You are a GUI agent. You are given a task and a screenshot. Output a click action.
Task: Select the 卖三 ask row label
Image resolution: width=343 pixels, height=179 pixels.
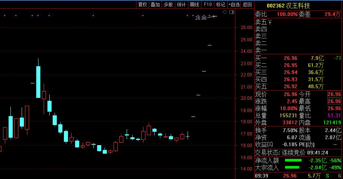[261, 36]
